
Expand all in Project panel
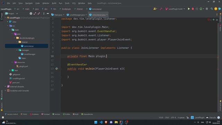(x=35, y=14)
